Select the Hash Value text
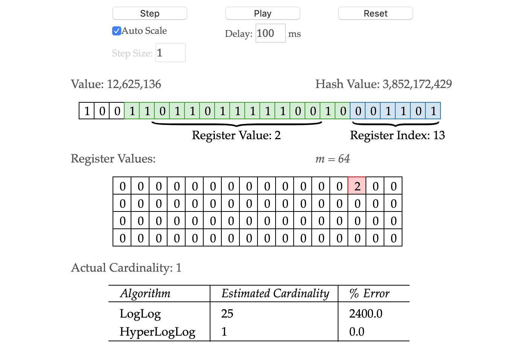Image resolution: width=515 pixels, height=362 pixels. click(384, 84)
